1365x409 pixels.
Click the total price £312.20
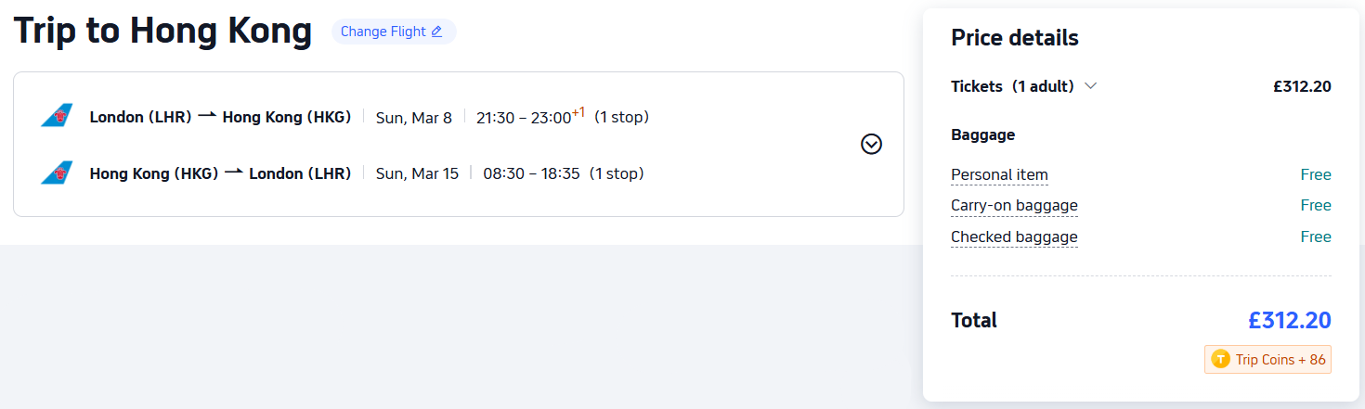pos(1289,321)
